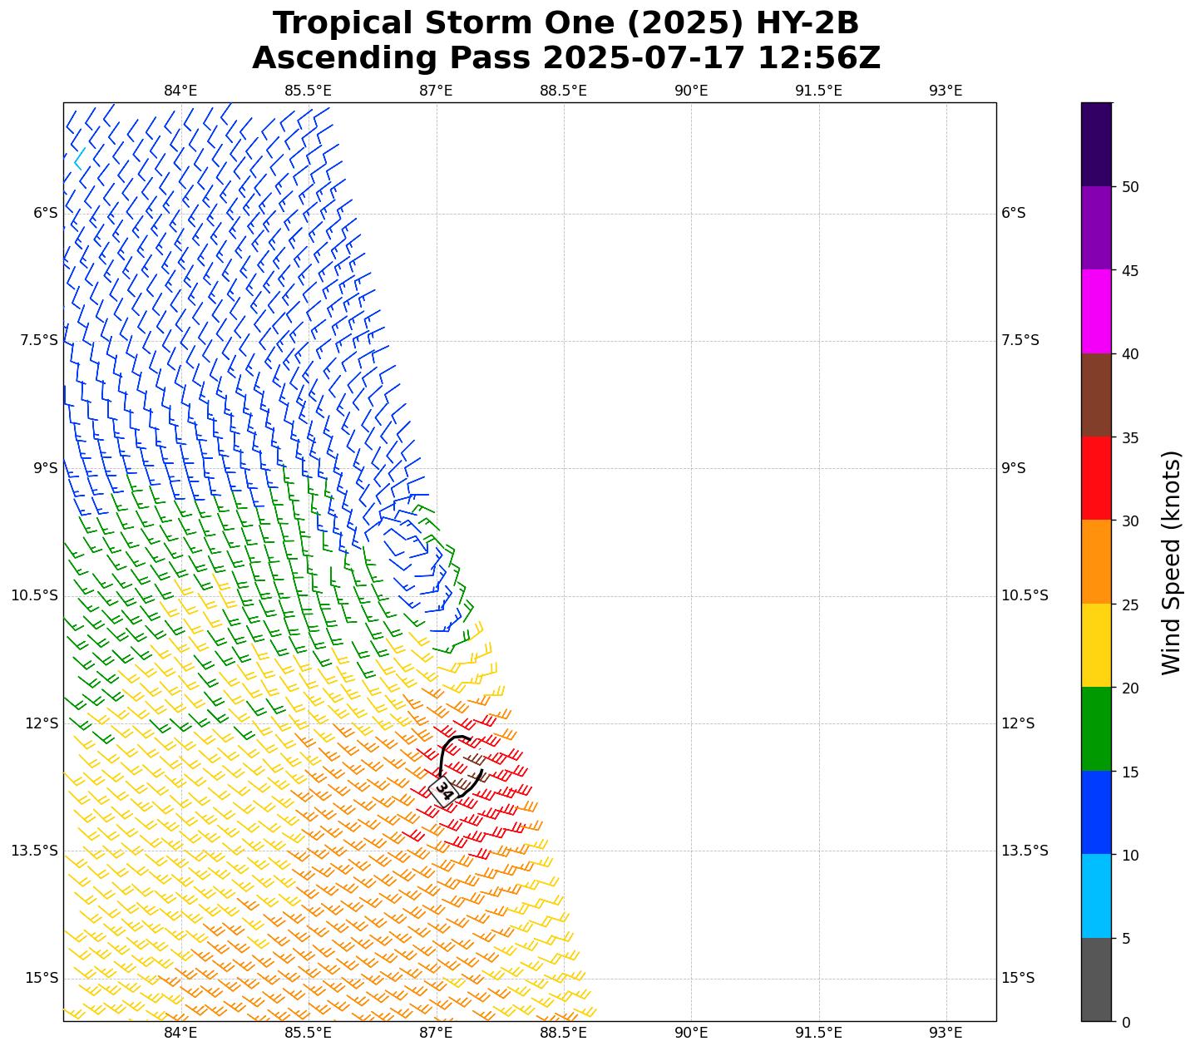
Task: Pick the brown 35-40 knot colorbar band
Action: click(x=1096, y=395)
